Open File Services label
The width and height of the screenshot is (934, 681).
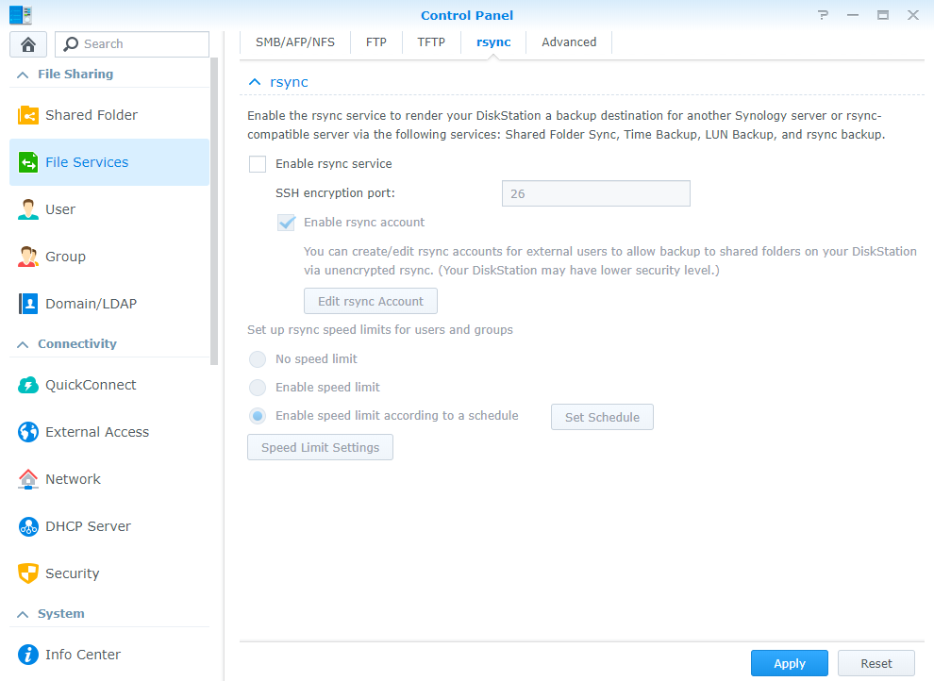(x=87, y=162)
